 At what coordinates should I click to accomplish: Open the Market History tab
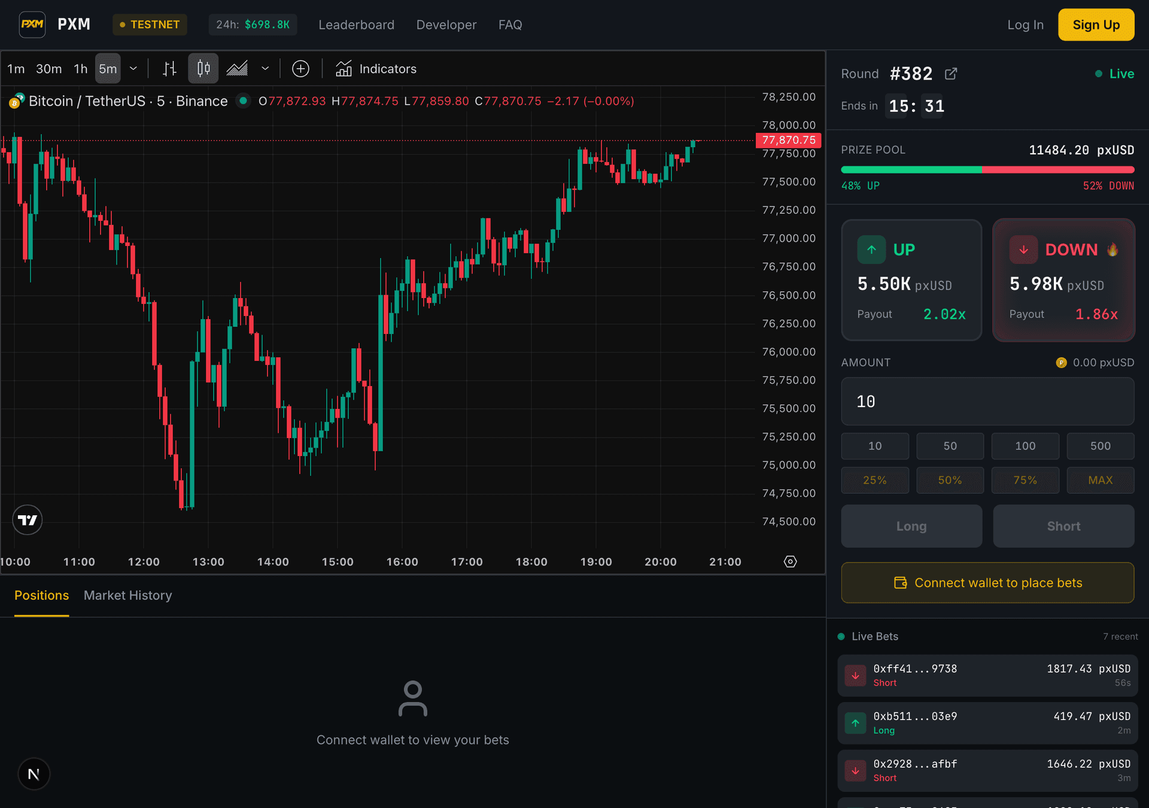(x=127, y=596)
